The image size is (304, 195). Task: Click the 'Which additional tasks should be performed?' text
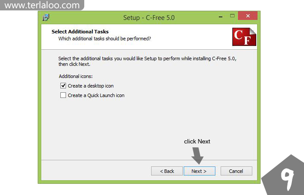click(x=105, y=39)
